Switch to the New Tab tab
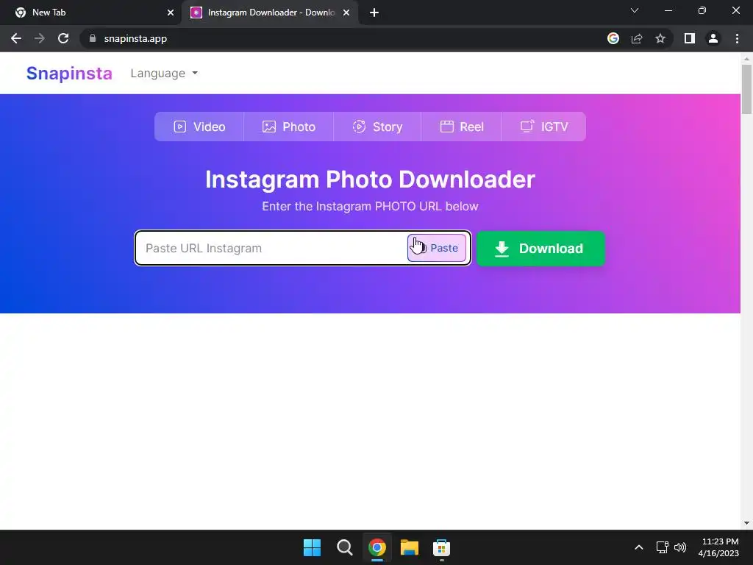The height and width of the screenshot is (565, 753). [91, 13]
